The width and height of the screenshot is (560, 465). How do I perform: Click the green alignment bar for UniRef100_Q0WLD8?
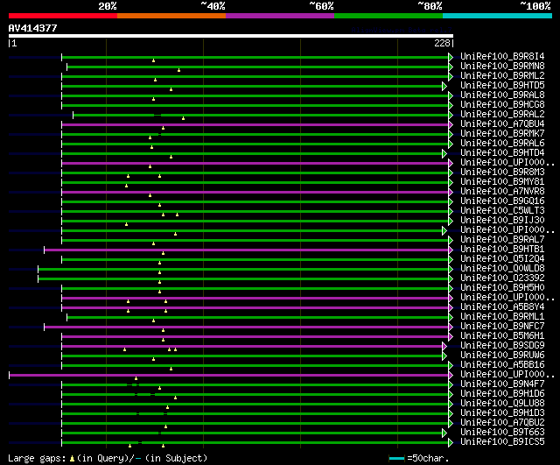243,270
